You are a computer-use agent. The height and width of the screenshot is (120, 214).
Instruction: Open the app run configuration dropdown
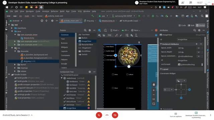103,16
